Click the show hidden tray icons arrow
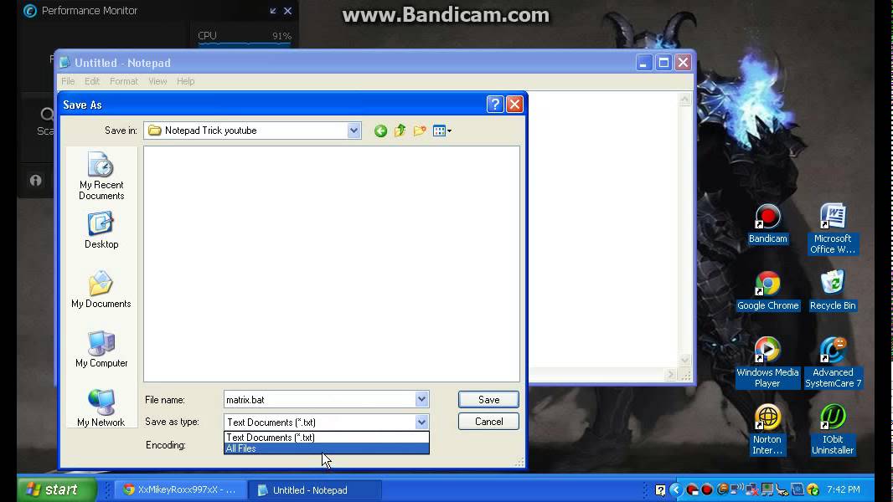This screenshot has height=502, width=893. point(675,489)
